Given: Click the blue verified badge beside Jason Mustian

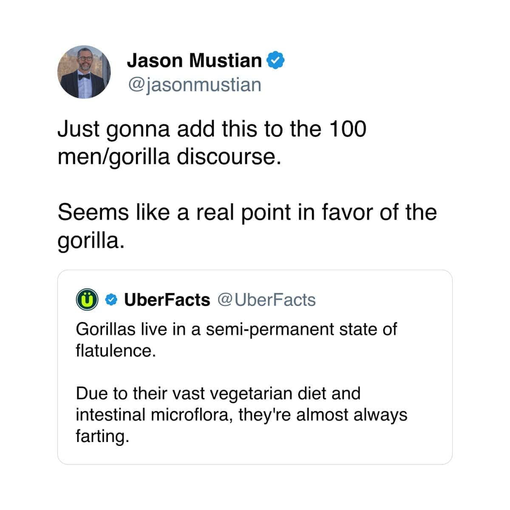Looking at the screenshot, I should [275, 61].
